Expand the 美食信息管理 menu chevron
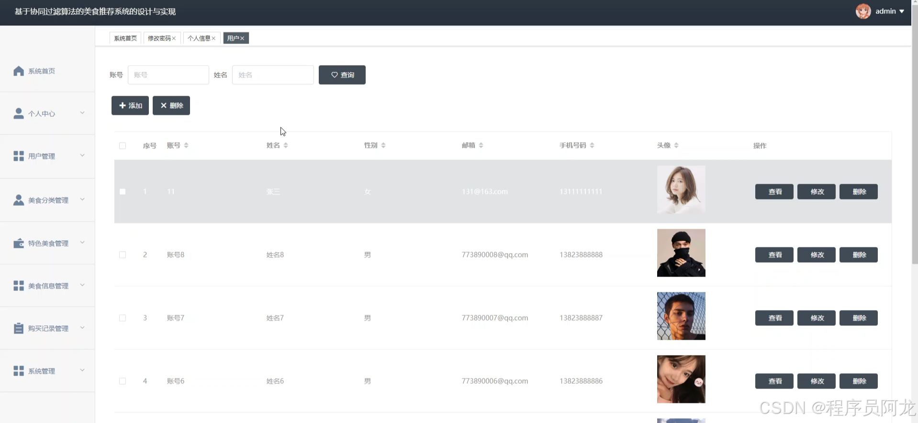 pyautogui.click(x=82, y=285)
